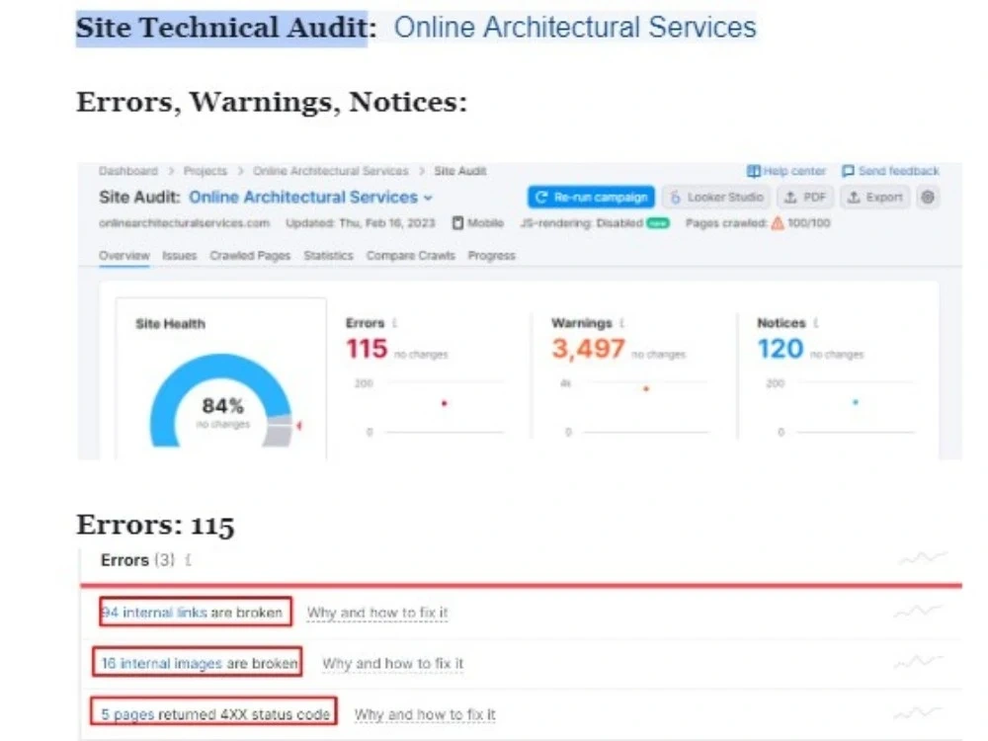The image size is (988, 741).
Task: Click the Send feedback chat icon
Action: click(x=848, y=171)
